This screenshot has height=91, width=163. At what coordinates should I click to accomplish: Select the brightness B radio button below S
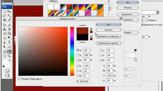pos(78,60)
